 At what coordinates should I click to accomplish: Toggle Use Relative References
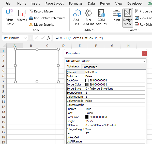[47, 18]
